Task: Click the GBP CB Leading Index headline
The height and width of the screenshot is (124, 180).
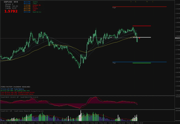Action: coord(15,91)
